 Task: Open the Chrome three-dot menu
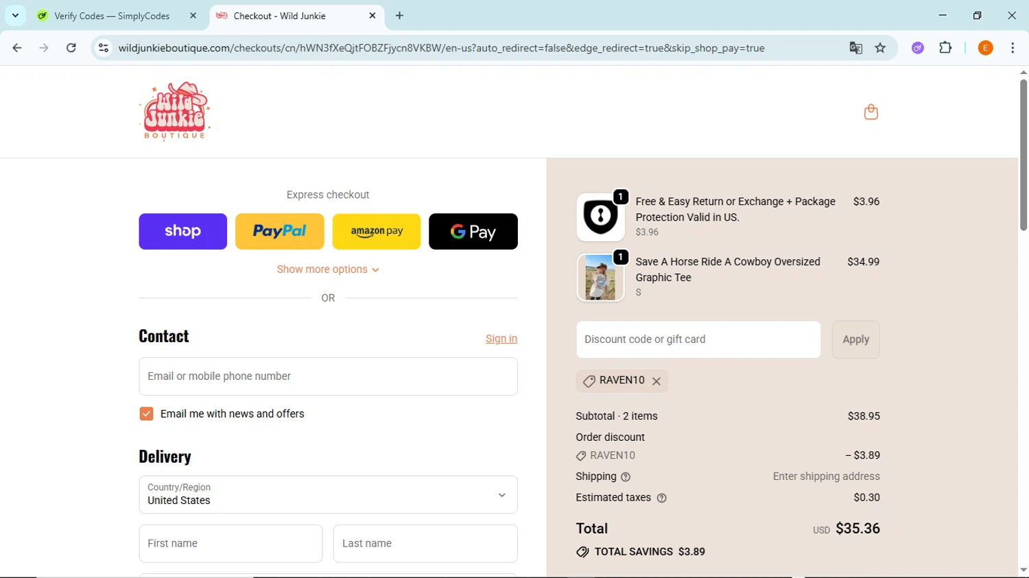tap(1013, 48)
